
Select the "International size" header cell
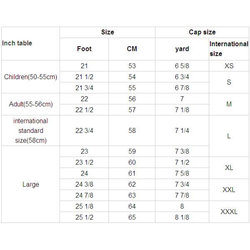(228, 49)
